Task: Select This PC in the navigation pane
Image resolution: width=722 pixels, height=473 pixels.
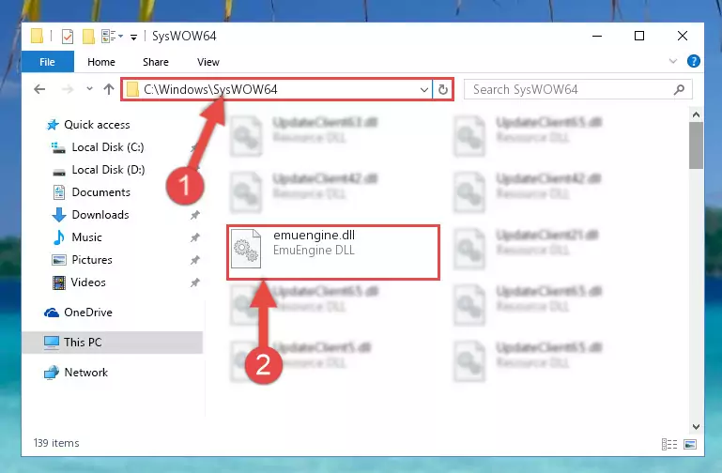Action: [113, 343]
